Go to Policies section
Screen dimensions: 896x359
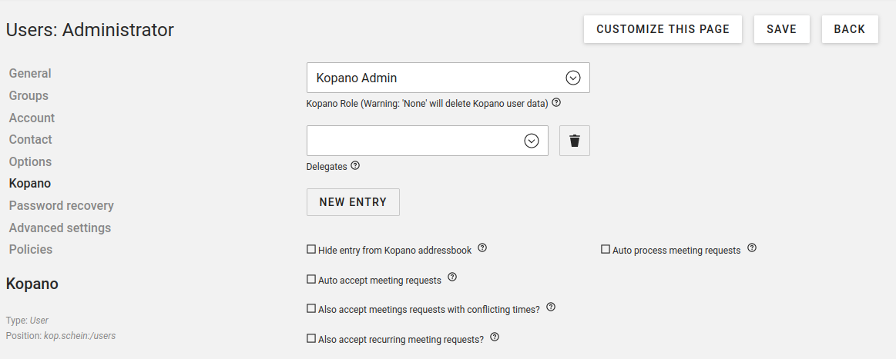point(31,250)
